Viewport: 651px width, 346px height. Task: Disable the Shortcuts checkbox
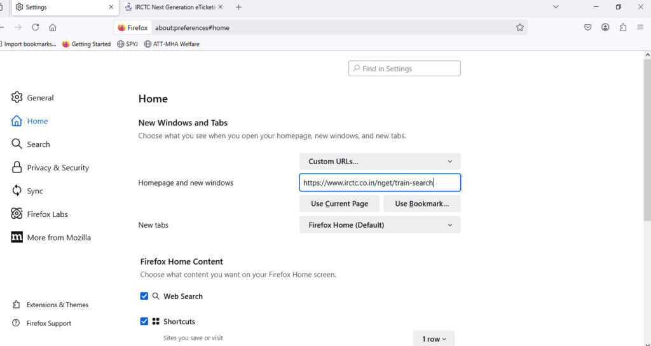144,321
